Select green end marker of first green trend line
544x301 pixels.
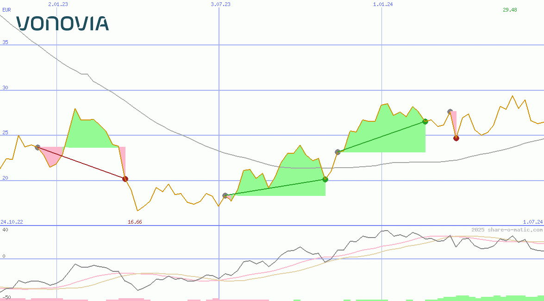325,179
